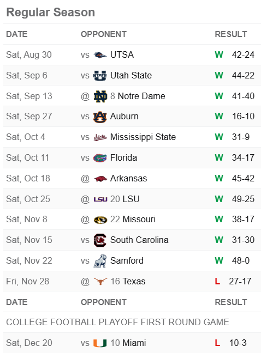Open the LSU team link

pyautogui.click(x=131, y=199)
